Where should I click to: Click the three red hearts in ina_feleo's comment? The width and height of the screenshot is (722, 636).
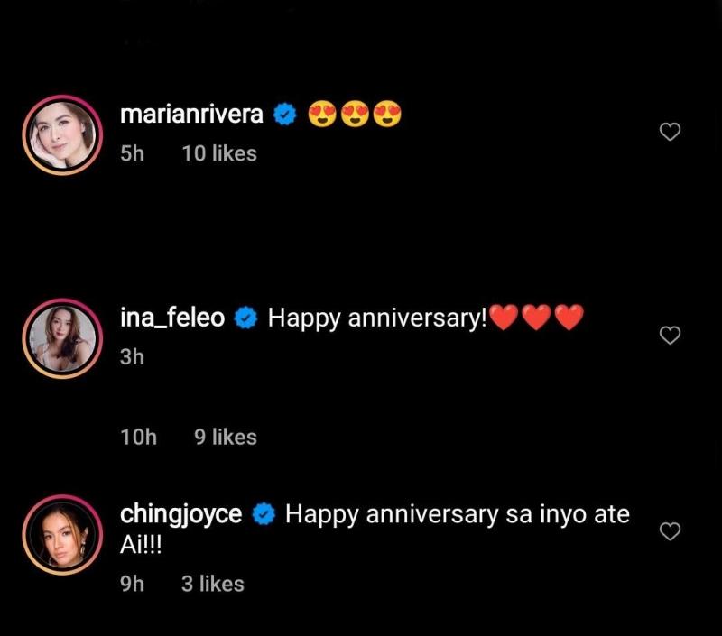(536, 318)
